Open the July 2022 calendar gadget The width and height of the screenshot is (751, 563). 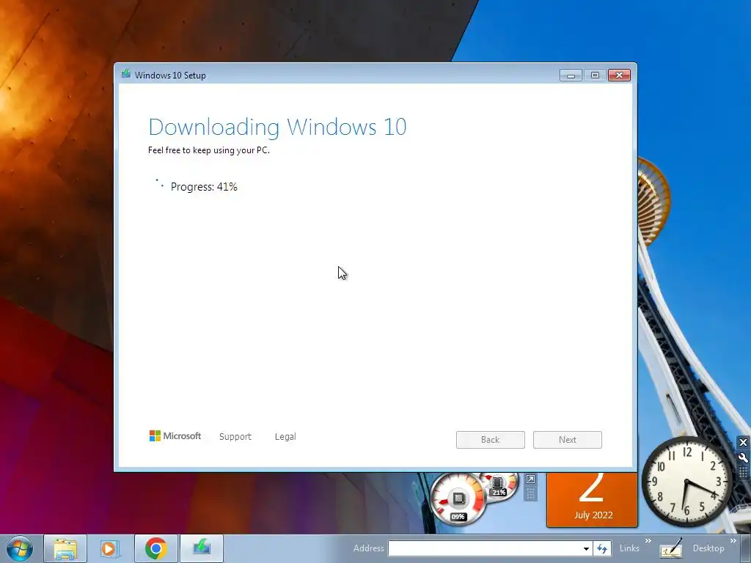(592, 500)
